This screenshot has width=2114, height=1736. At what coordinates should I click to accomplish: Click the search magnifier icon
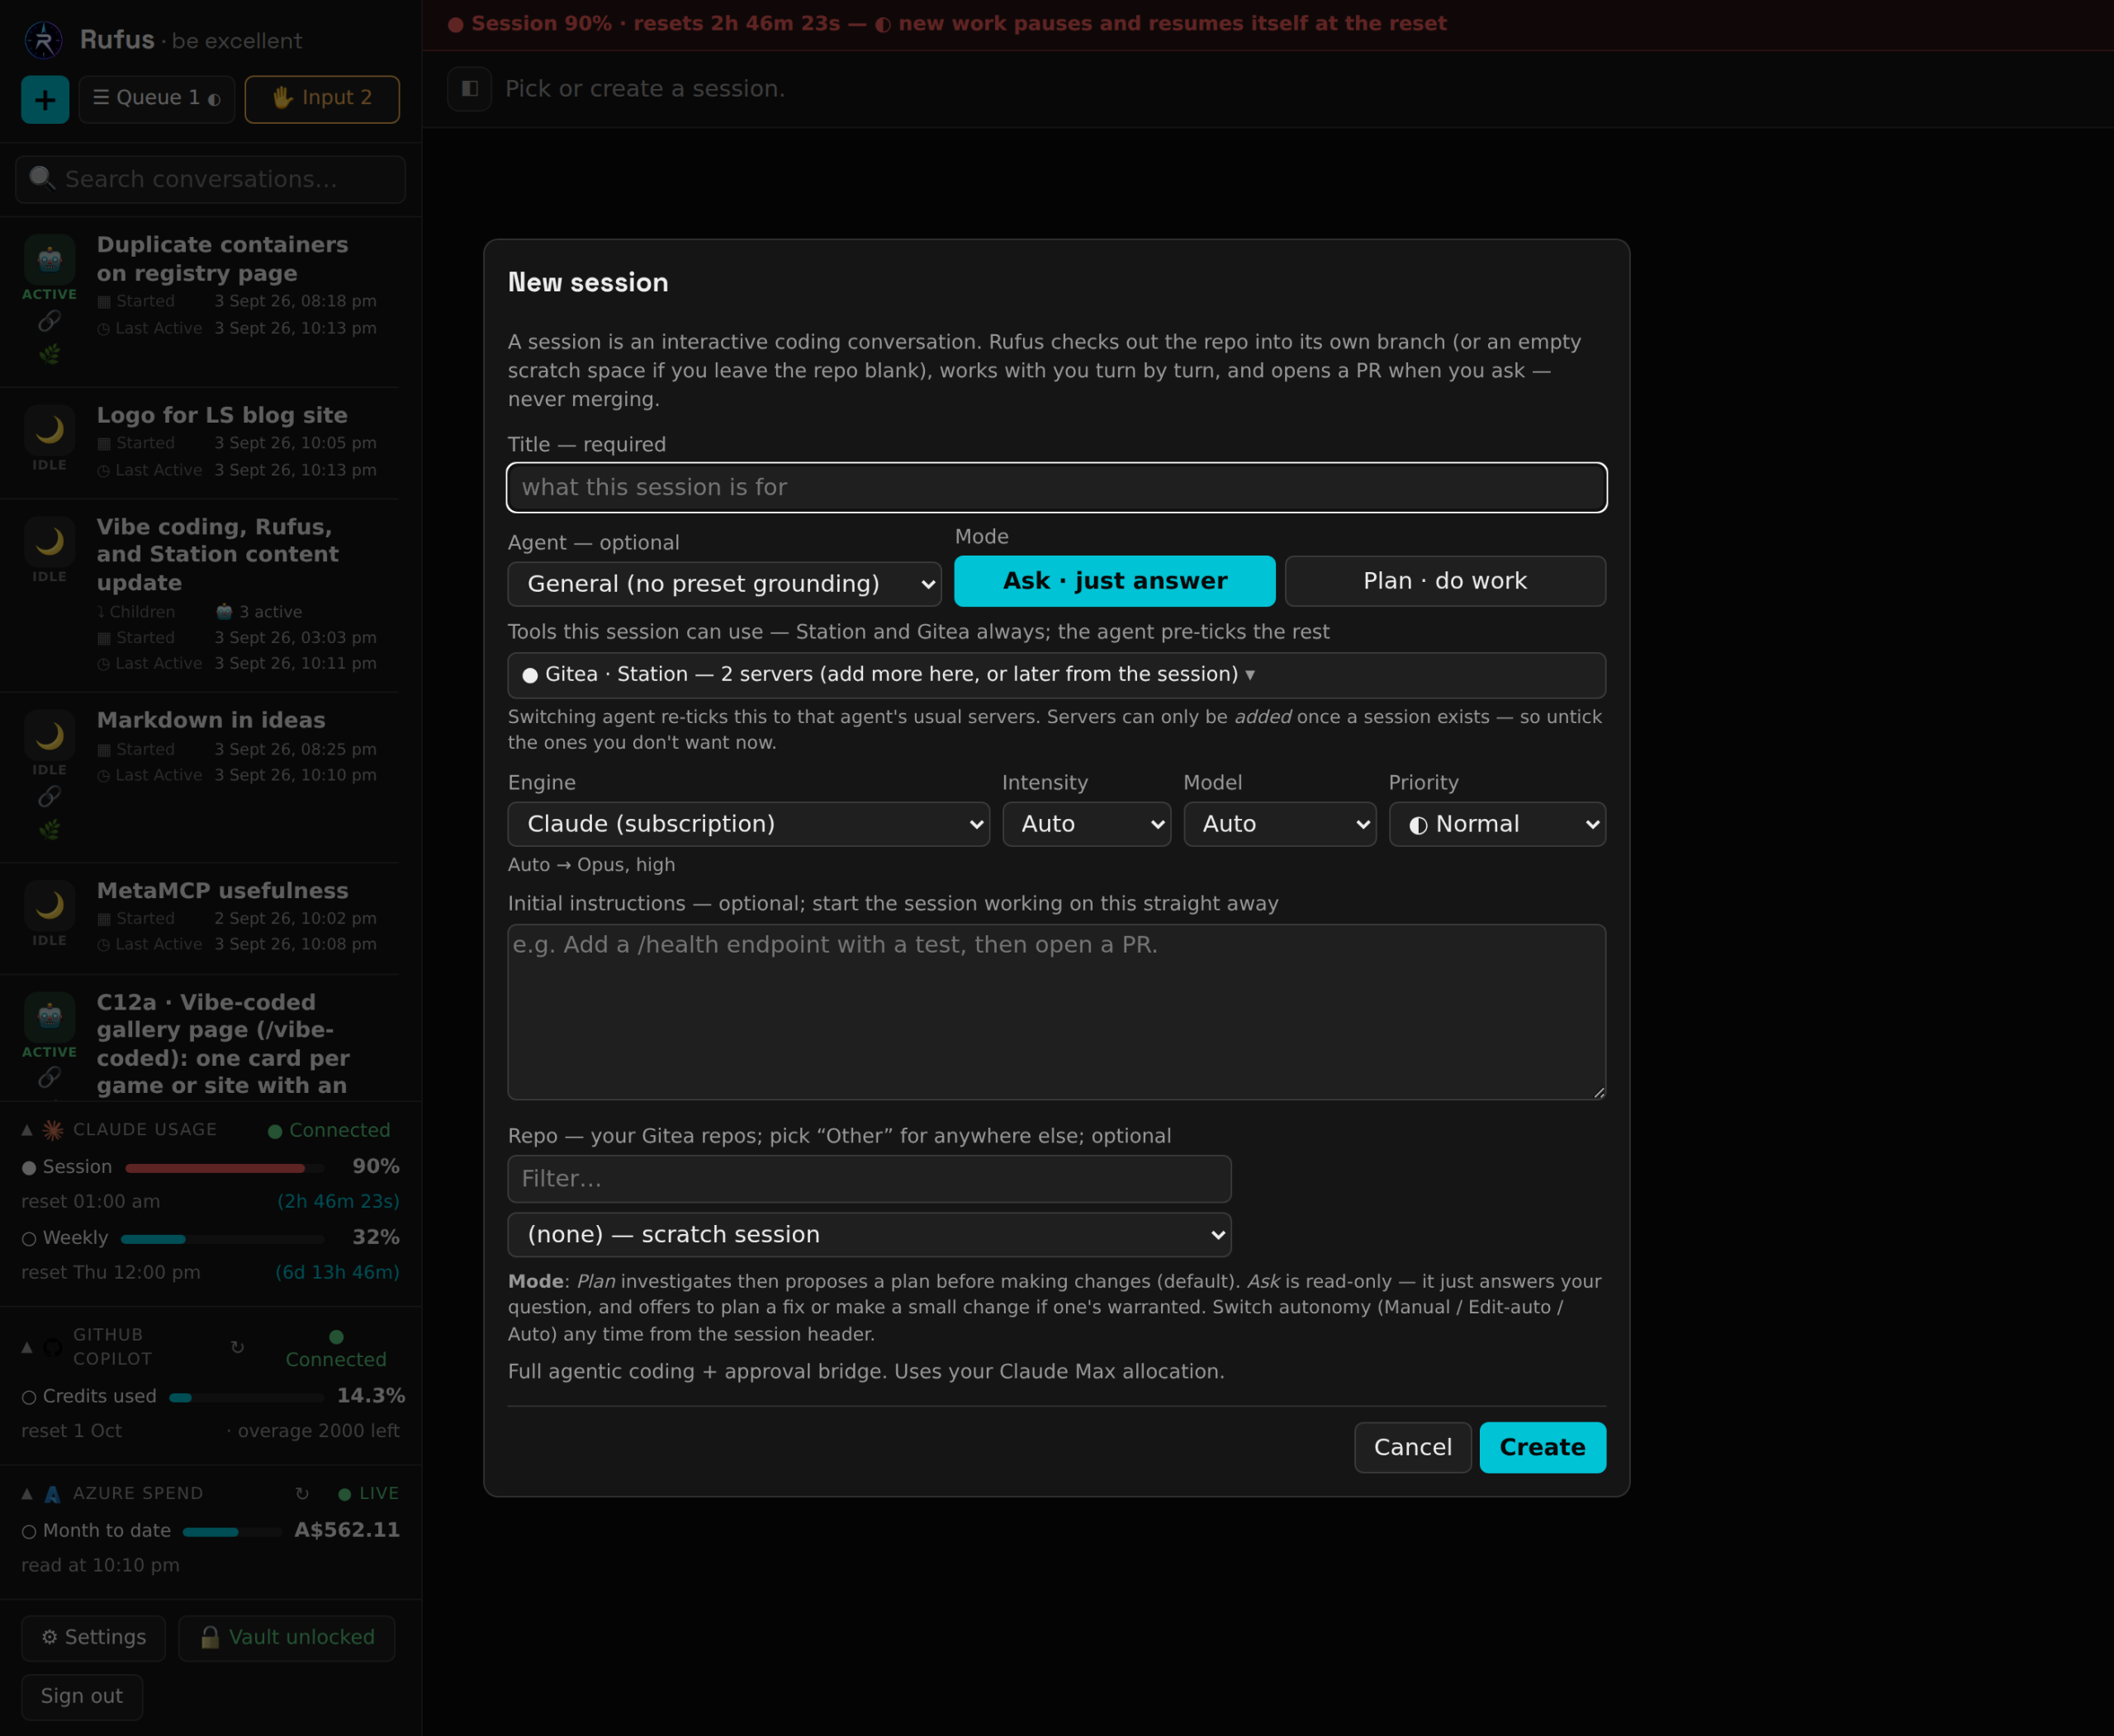click(x=41, y=178)
